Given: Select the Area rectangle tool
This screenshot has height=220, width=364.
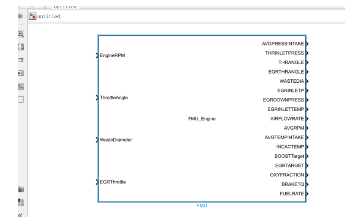Looking at the screenshot, I should [21, 99].
